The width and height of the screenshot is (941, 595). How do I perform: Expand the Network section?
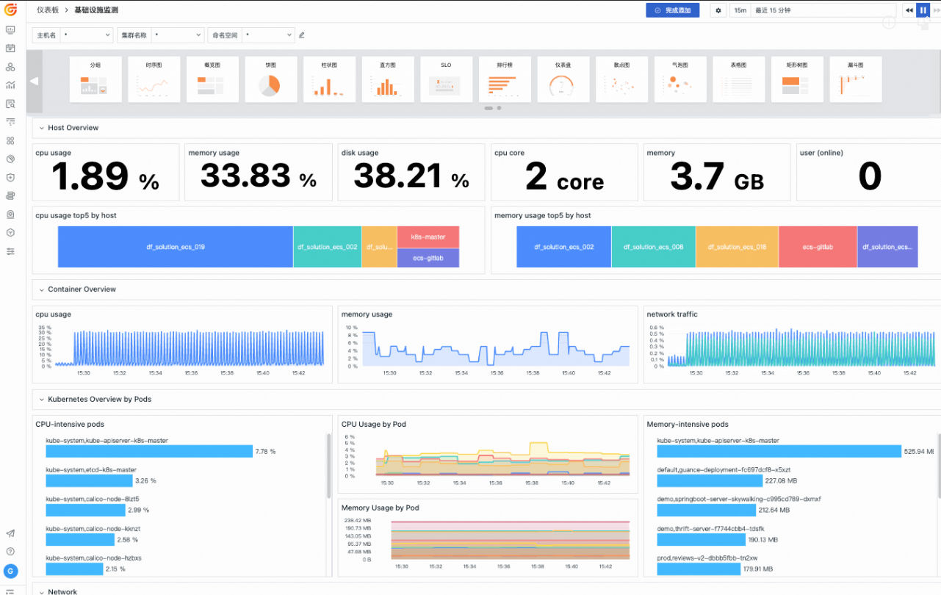41,591
